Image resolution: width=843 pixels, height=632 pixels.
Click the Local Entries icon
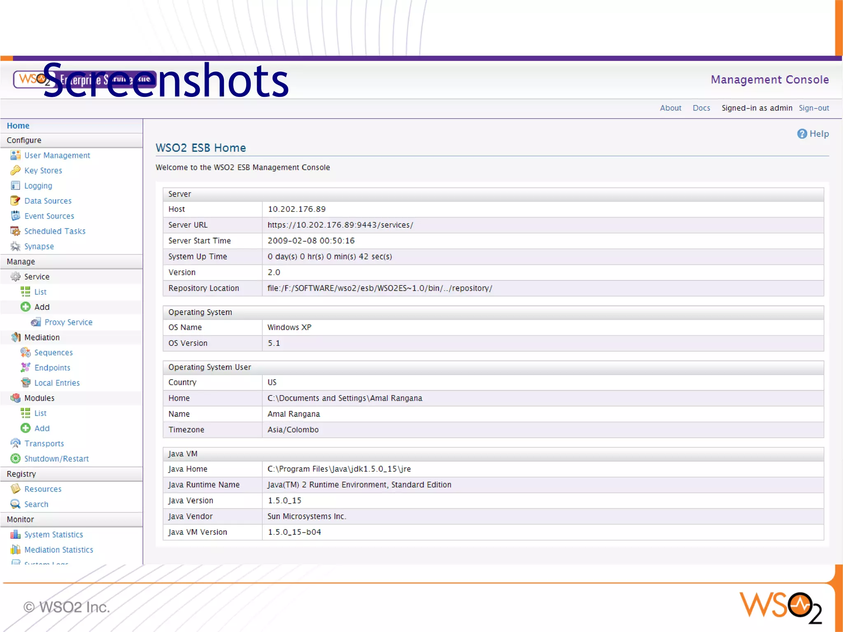[26, 382]
